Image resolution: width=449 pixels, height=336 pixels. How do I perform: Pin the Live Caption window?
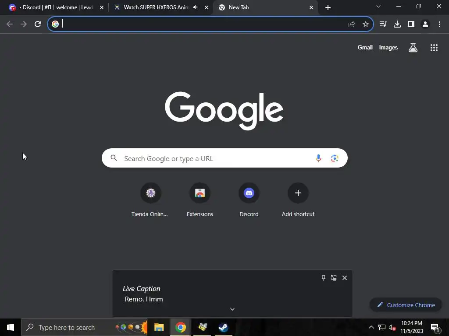(x=324, y=278)
